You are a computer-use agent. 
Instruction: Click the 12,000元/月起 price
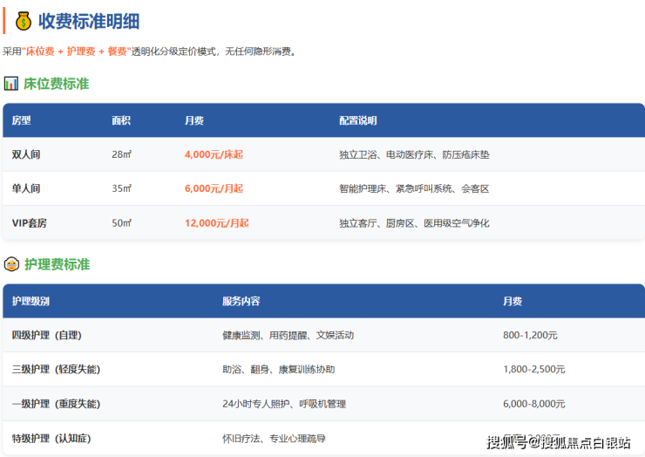point(216,222)
